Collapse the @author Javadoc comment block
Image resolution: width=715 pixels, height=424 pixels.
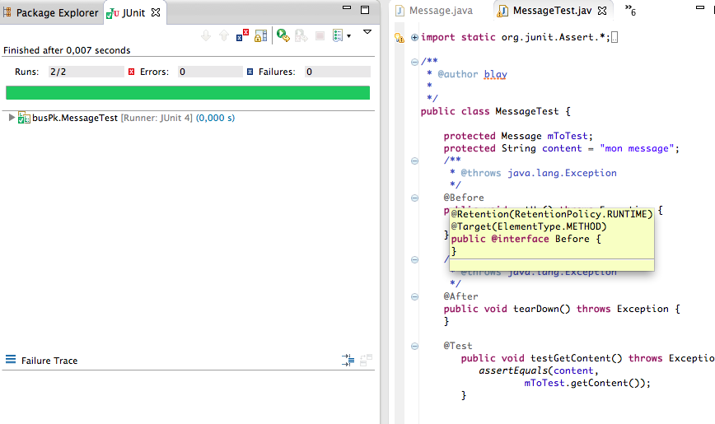tap(414, 62)
